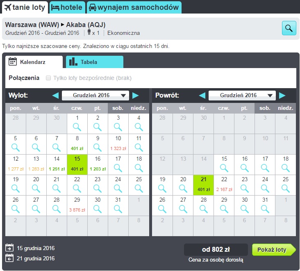
Task: Select highlighted return day 21
Action: [x=204, y=185]
